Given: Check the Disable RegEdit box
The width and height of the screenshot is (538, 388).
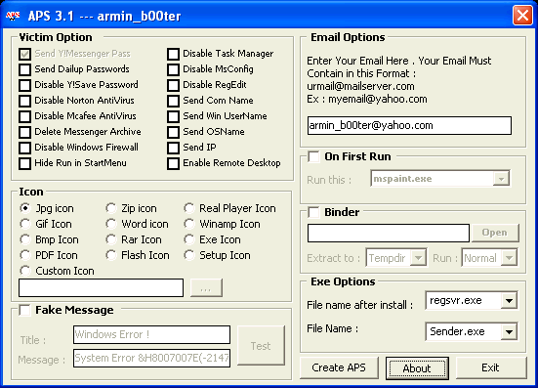Looking at the screenshot, I should [x=173, y=85].
